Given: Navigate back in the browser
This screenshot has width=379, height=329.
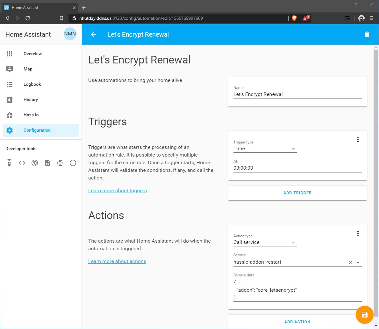Looking at the screenshot, I should (8, 18).
